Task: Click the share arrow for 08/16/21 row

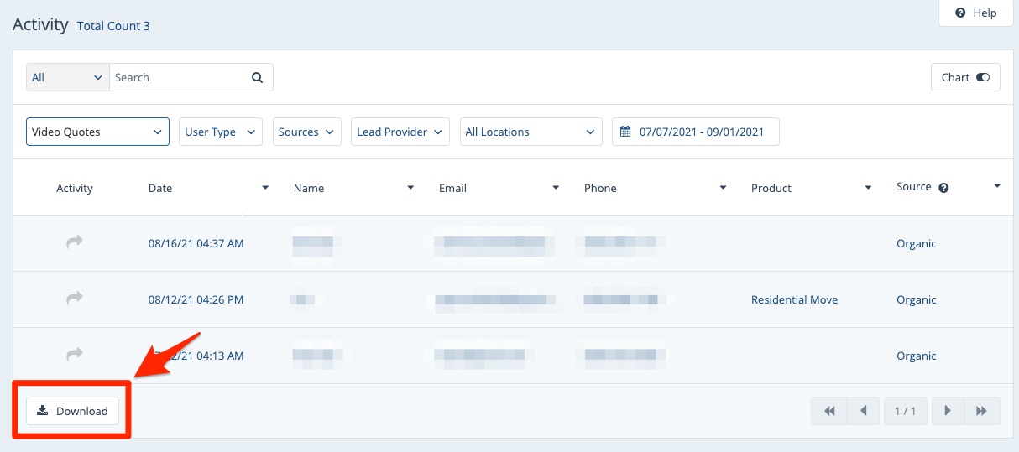Action: point(75,242)
